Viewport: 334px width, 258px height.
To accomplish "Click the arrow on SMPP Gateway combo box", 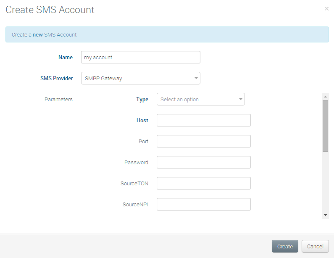I will pos(196,78).
